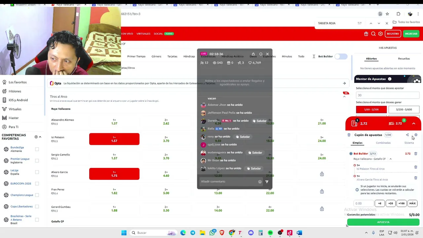This screenshot has width=423, height=238.
Task: Click the locked odds icon for Gerard Gumbau
Action: [322, 209]
